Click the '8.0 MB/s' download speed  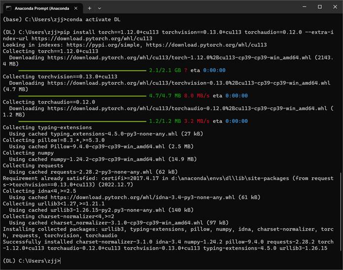pyautogui.click(x=197, y=96)
